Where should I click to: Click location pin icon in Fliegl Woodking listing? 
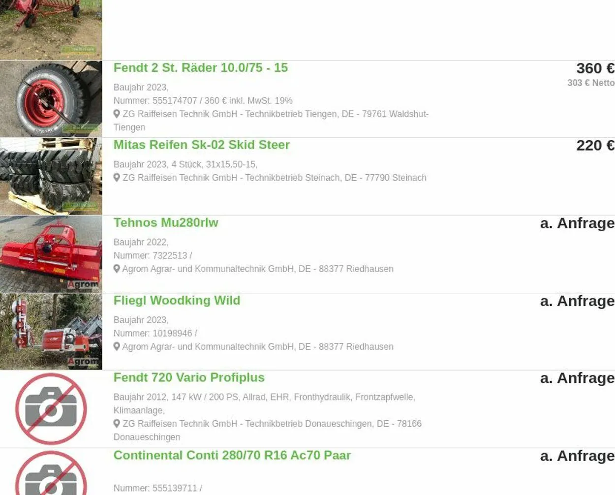tap(117, 346)
